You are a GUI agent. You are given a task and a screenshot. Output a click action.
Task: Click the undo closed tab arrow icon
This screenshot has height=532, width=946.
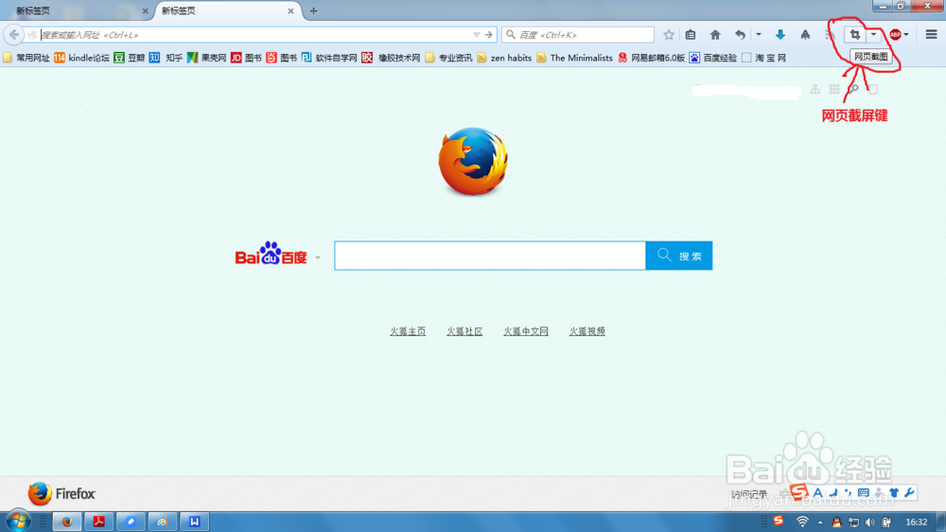click(x=740, y=35)
